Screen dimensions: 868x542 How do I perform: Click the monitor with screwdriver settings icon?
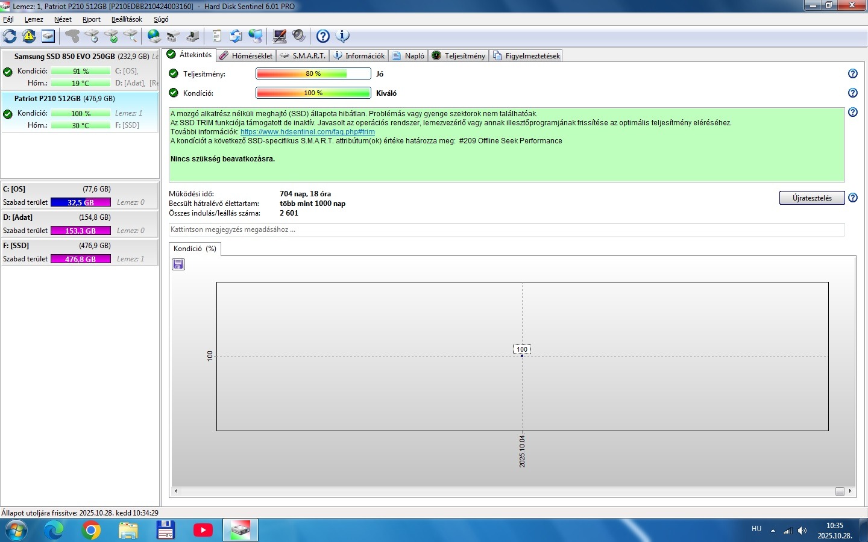280,36
